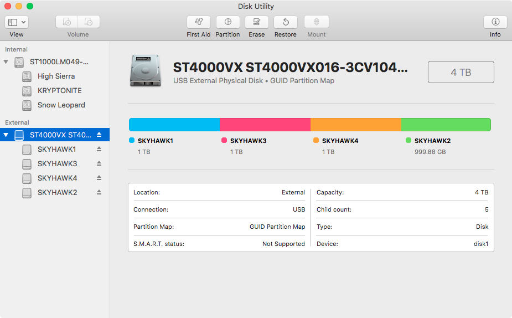Viewport: 512px width, 318px height.
Task: Click the SKYHAWK1 volume drive icon
Action: point(27,150)
